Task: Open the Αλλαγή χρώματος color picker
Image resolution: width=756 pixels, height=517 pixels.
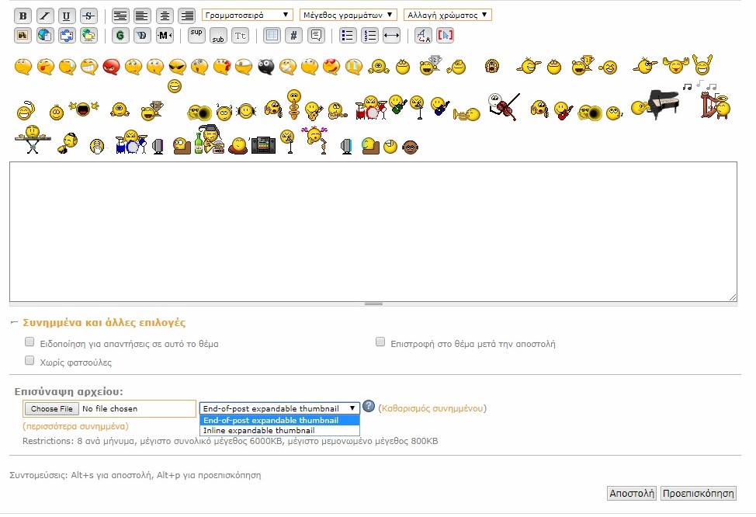Action: coord(447,15)
